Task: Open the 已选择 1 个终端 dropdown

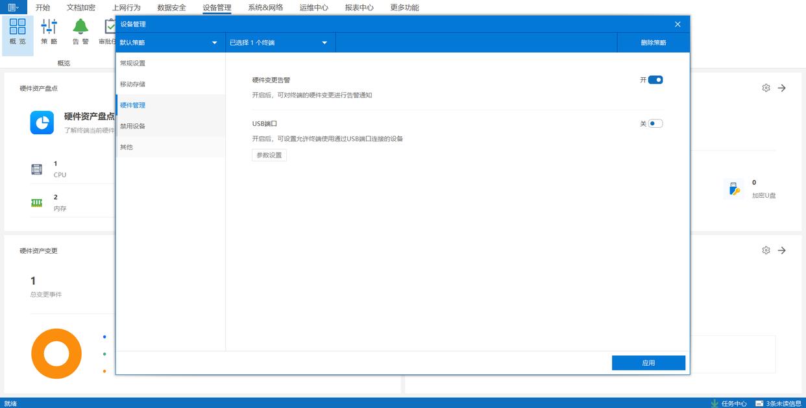Action: tap(280, 43)
